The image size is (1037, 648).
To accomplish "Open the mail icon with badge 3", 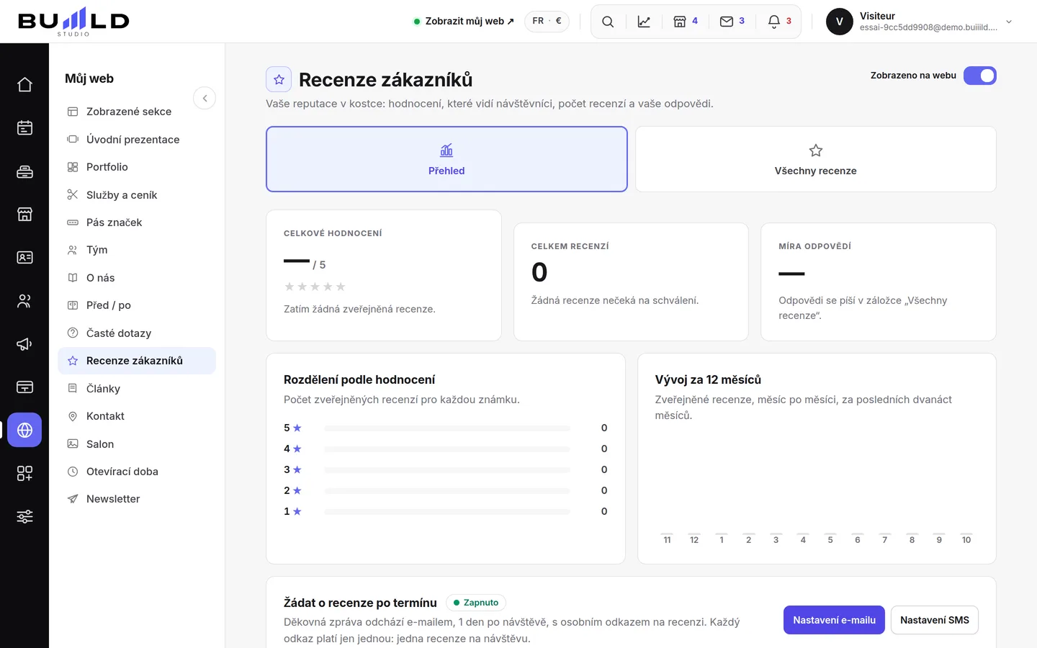I will (732, 22).
